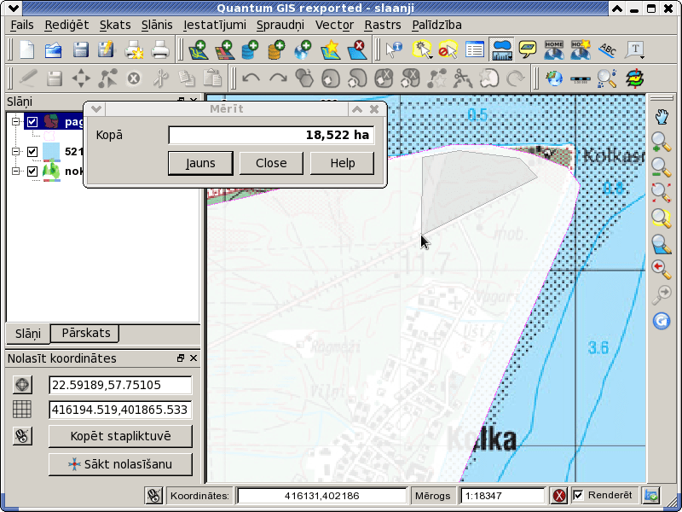Open the Mērīt dialog window menu chevron
Viewport: 682px width, 512px height.
pos(95,109)
